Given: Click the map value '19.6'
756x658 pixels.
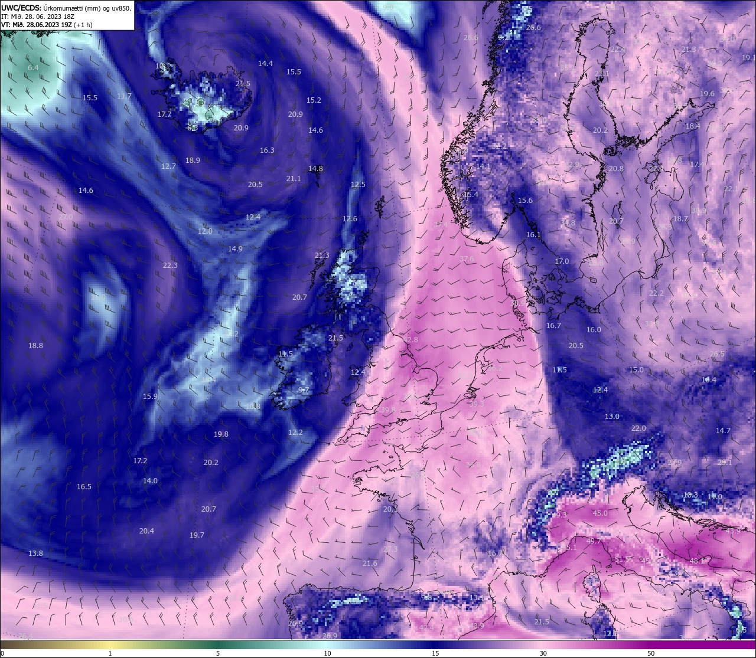Looking at the screenshot, I should (707, 94).
